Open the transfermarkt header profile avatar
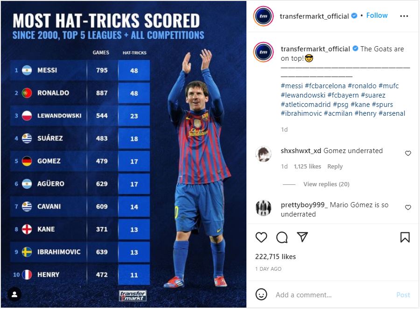Image resolution: width=420 pixels, height=309 pixels. click(x=263, y=16)
